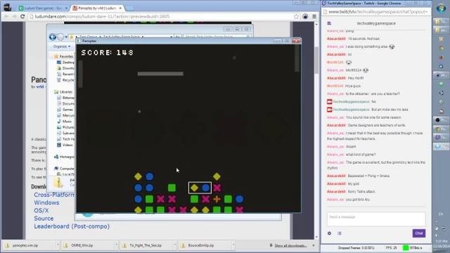Click the lone green square left of the cursor

(x=172, y=188)
